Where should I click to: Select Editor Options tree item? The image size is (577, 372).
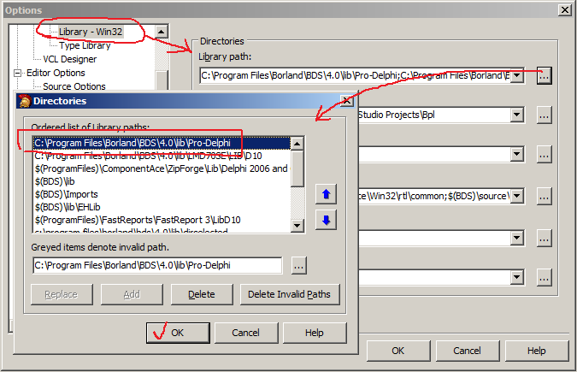(56, 73)
